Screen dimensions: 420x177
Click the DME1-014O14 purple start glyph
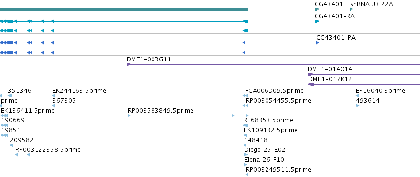(x=310, y=74)
